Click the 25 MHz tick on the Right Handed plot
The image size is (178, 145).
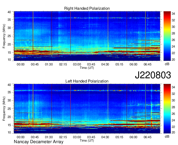[x=9, y=36]
